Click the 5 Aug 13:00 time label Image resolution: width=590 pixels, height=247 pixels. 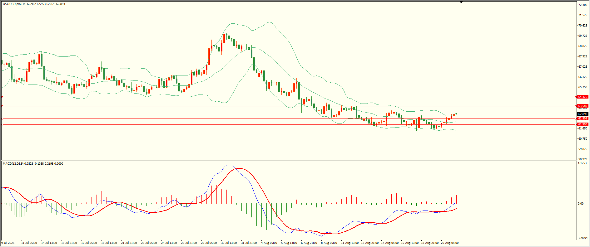pos(289,243)
